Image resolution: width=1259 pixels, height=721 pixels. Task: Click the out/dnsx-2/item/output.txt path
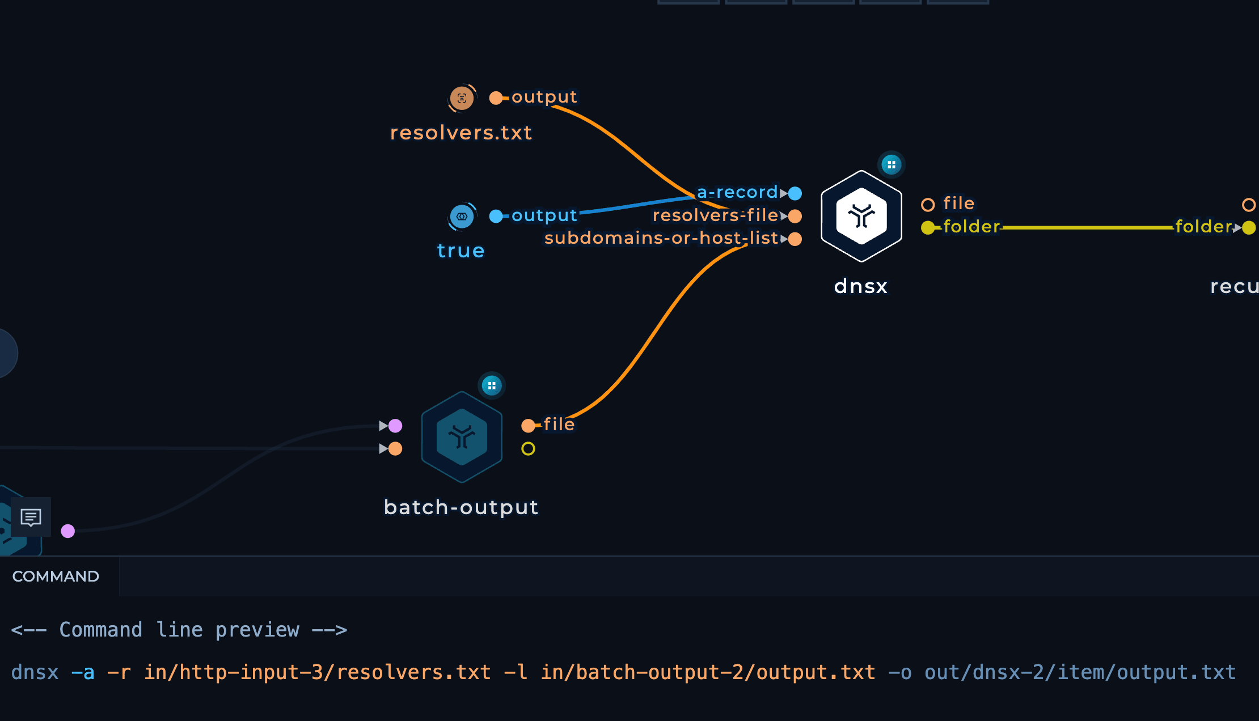pos(1080,672)
